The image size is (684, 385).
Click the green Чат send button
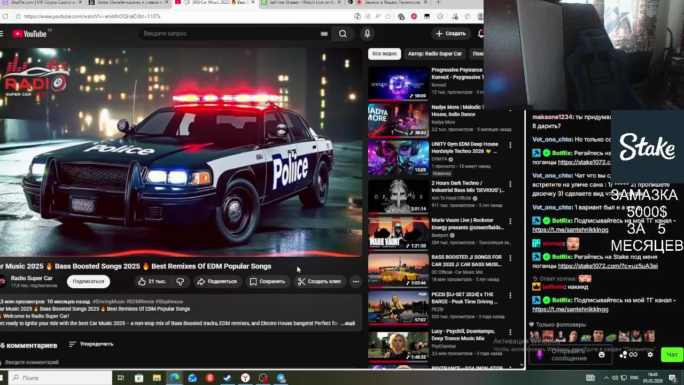[x=672, y=355]
